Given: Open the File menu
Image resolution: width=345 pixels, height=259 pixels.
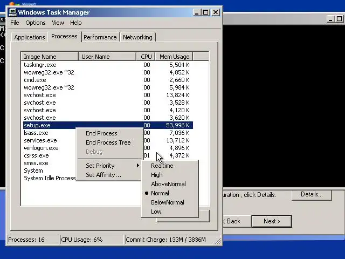Looking at the screenshot, I should tap(15, 23).
